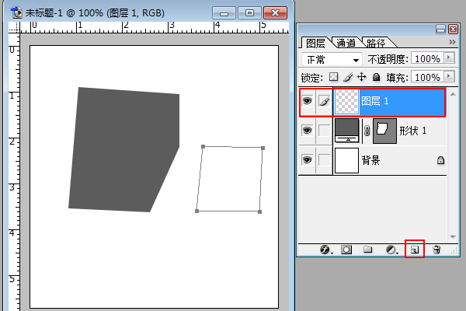Maximize the 未标题-1 document window
The width and height of the screenshot is (466, 311).
pos(249,13)
